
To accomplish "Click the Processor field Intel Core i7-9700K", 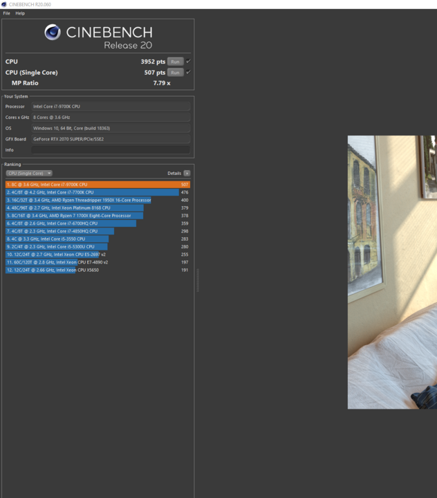I will coord(111,107).
